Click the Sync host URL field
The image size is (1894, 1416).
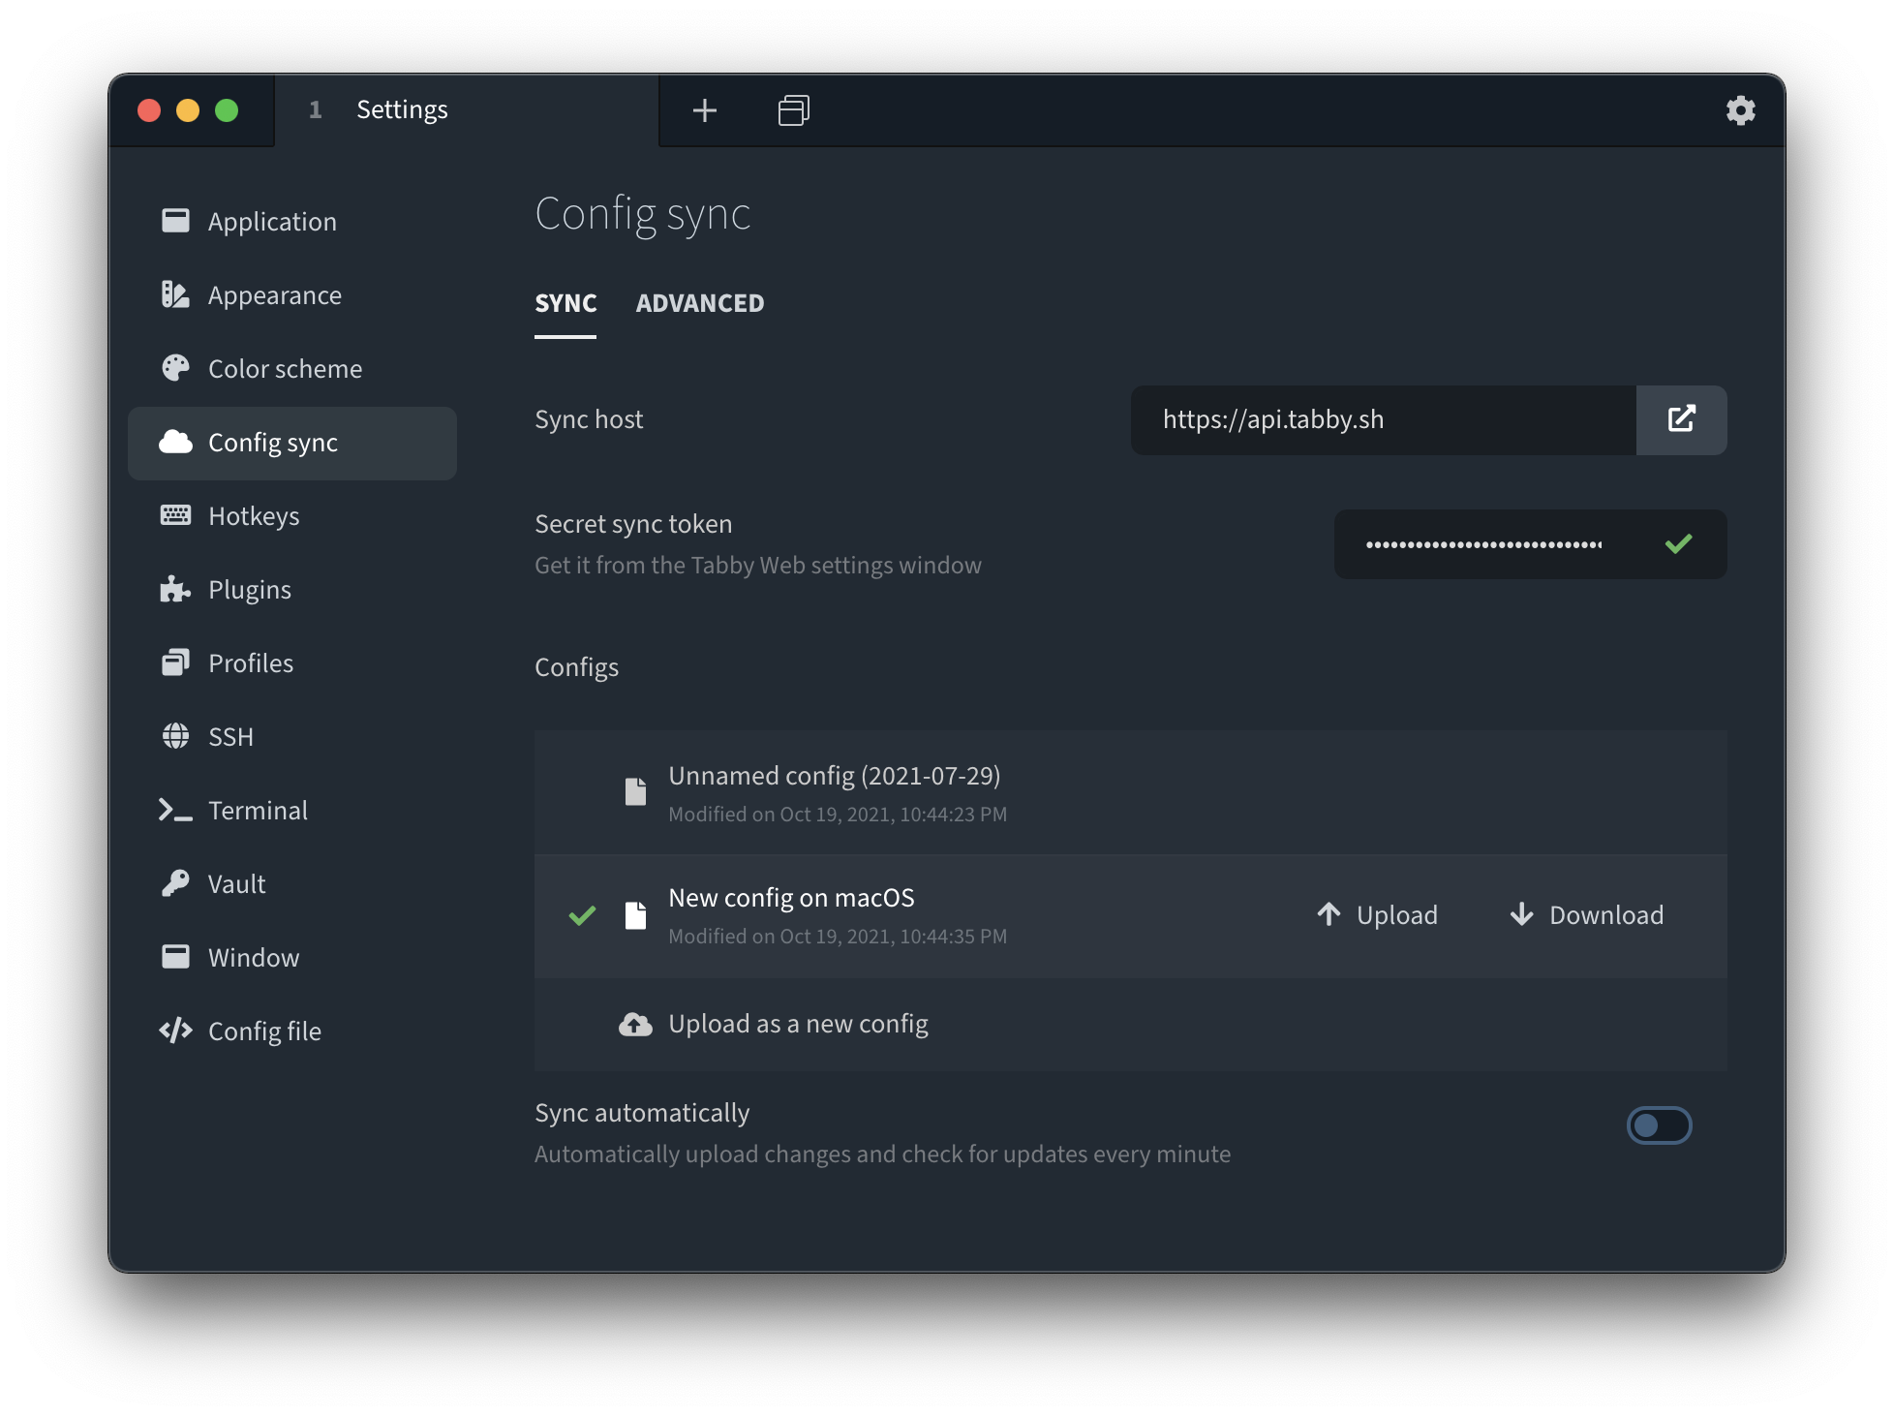[1383, 419]
